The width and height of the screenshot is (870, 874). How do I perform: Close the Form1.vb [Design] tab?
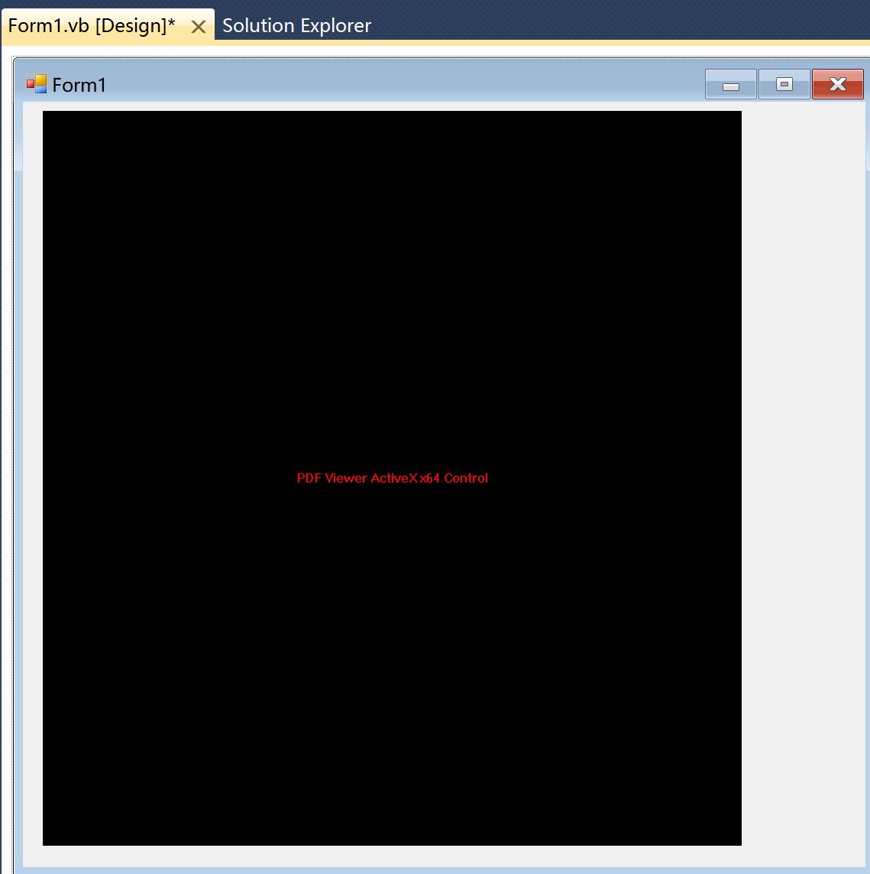[198, 27]
